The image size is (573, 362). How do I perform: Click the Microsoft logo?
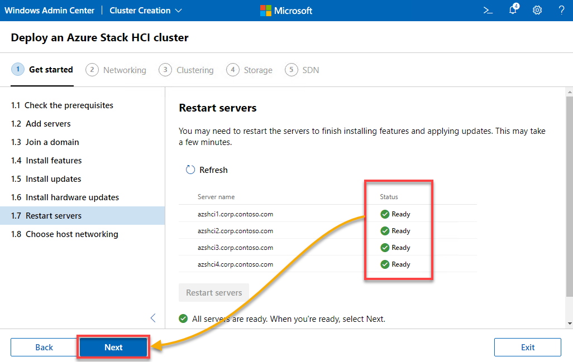pyautogui.click(x=286, y=11)
